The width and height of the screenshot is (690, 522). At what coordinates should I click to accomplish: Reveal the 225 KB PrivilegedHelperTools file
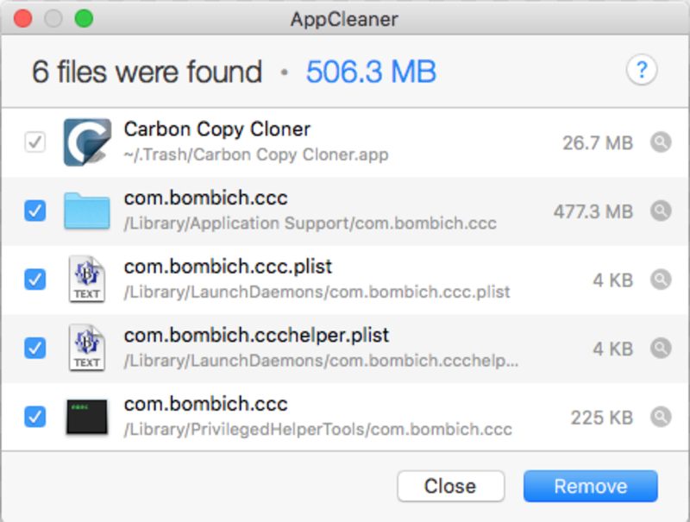coord(661,417)
